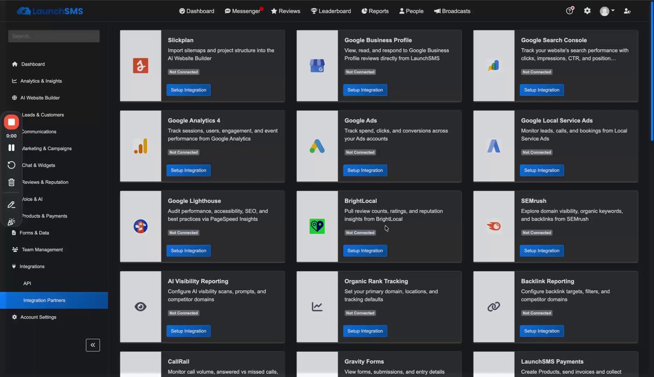Image resolution: width=654 pixels, height=377 pixels.
Task: Set up Google Business Profile integration
Action: (365, 90)
